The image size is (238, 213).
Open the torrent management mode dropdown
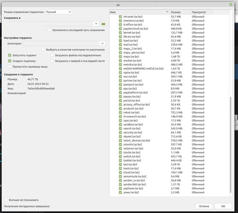pos(59,12)
